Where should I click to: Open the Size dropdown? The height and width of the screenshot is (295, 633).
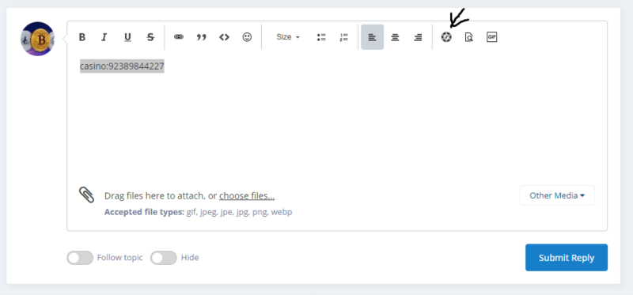pyautogui.click(x=288, y=37)
